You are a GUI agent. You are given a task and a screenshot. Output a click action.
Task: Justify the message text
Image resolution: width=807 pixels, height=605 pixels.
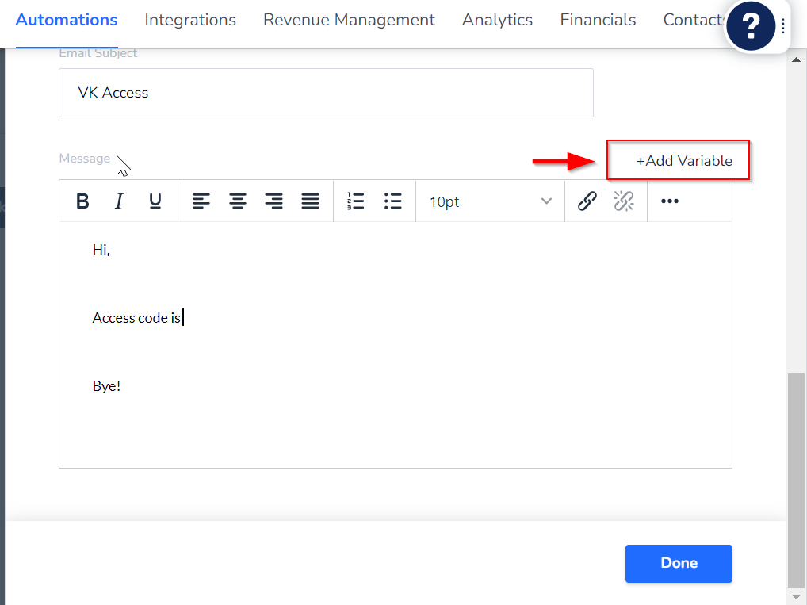[x=311, y=201]
